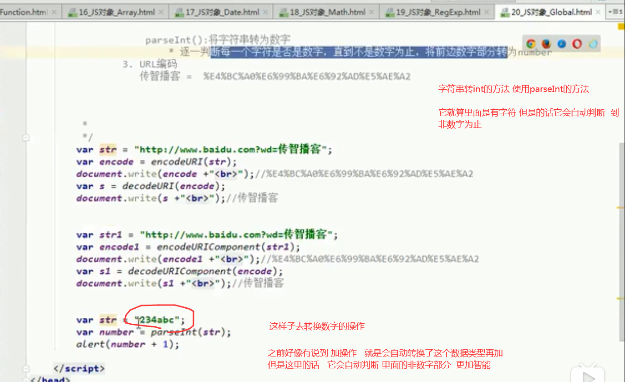Jump to warning marker near decodeURIComponent line

coord(621,299)
